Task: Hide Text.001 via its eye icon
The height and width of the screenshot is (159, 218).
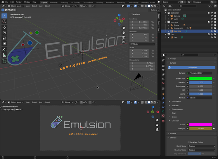Action: [x=211, y=31]
